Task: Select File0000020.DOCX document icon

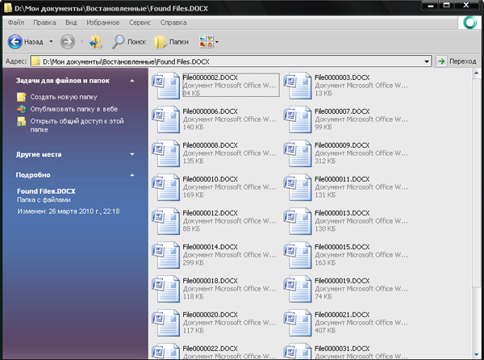Action: [166, 323]
